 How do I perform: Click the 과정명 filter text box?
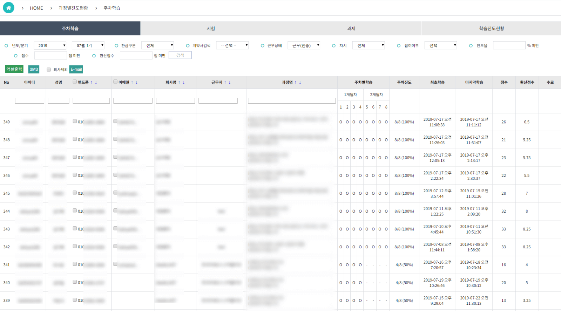(x=292, y=101)
